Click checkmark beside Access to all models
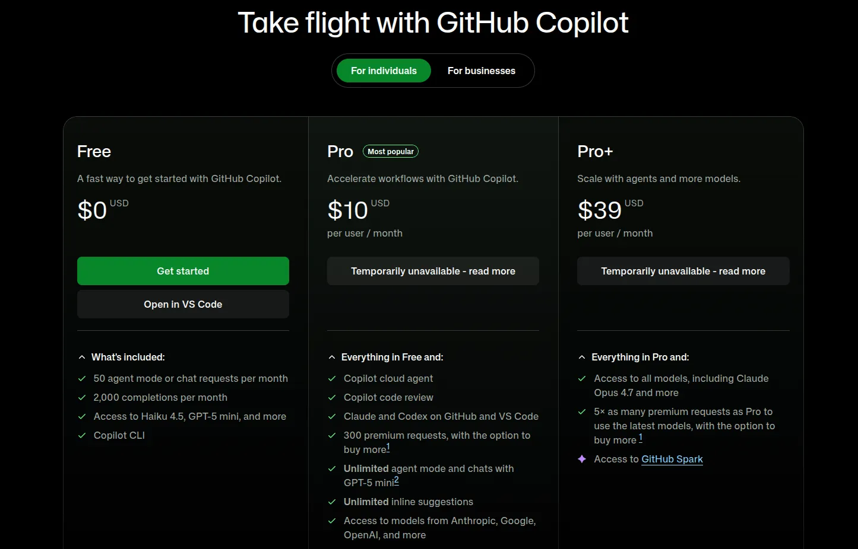Viewport: 858px width, 549px height. [x=582, y=378]
